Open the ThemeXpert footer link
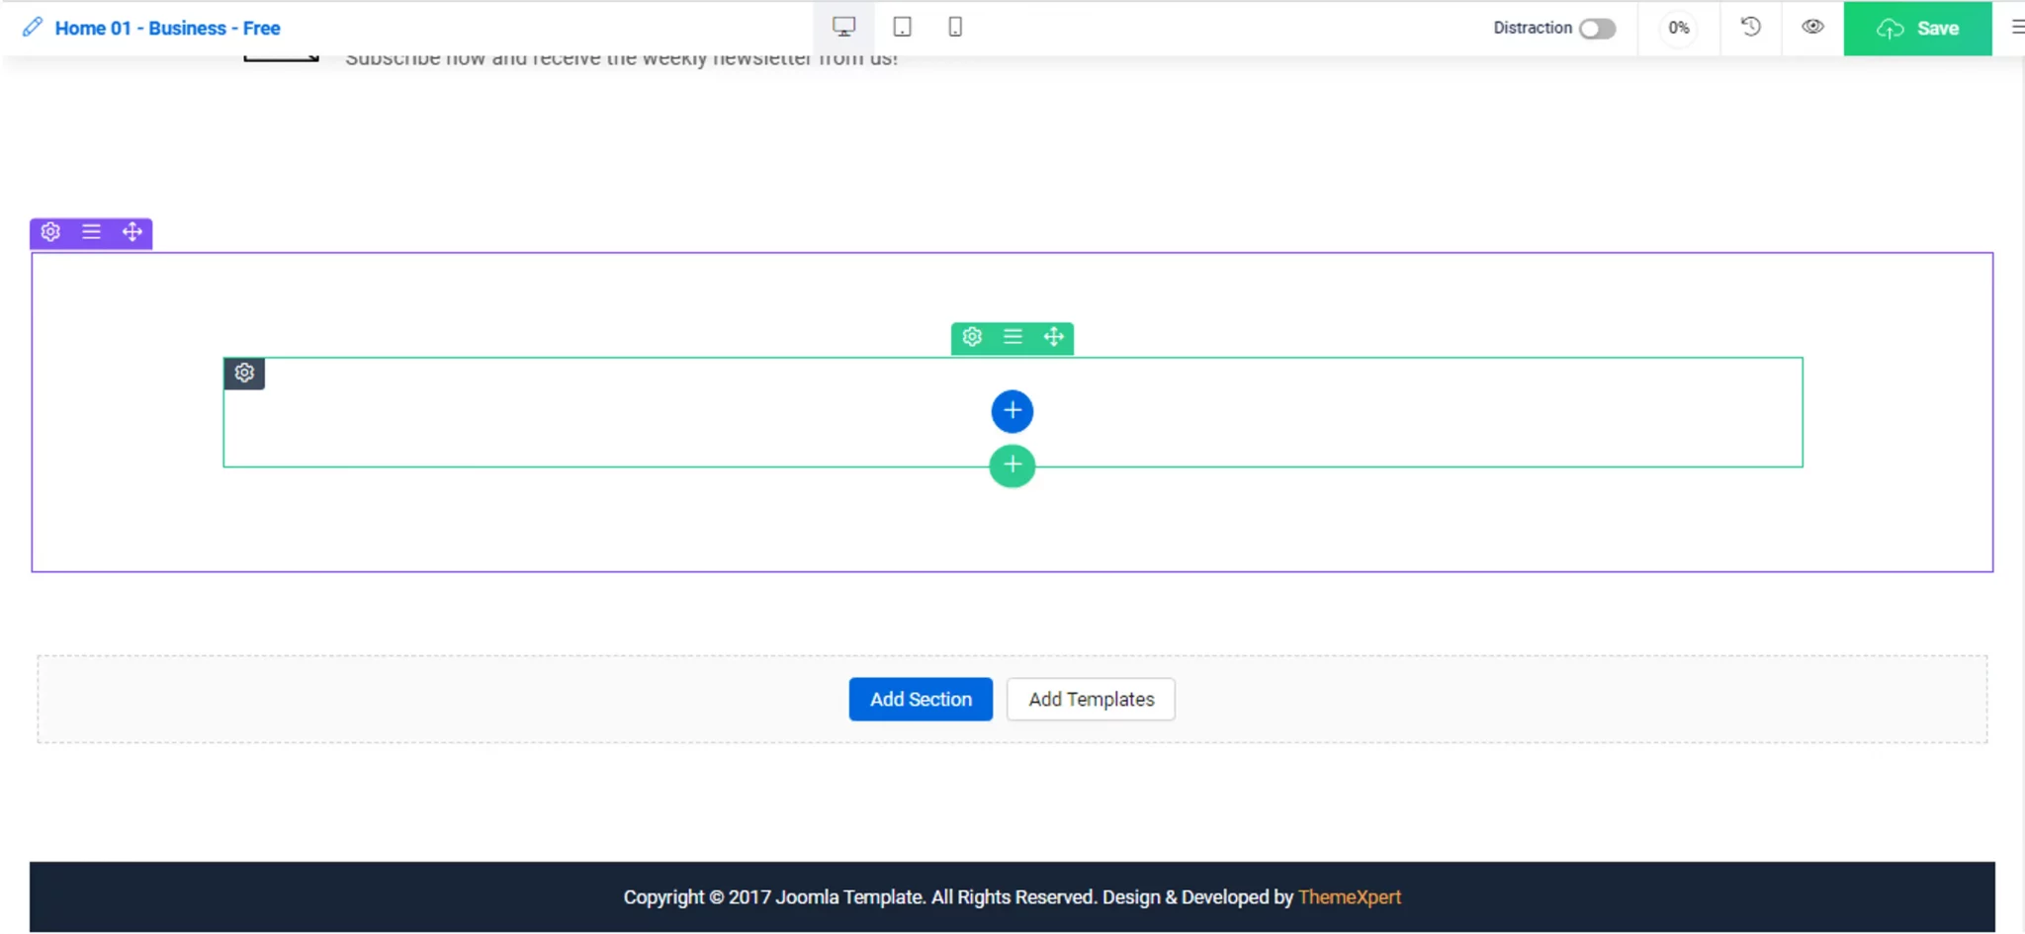Viewport: 2025px width, 934px height. tap(1349, 896)
